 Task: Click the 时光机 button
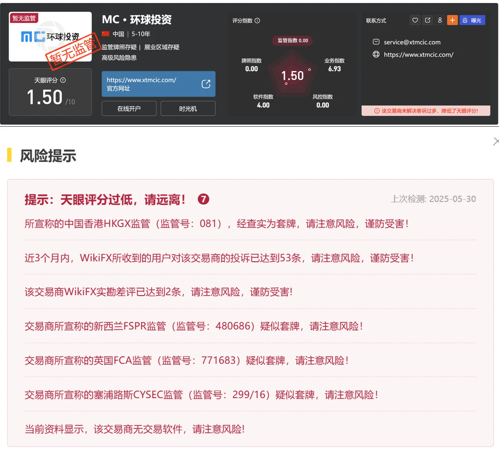click(x=188, y=109)
